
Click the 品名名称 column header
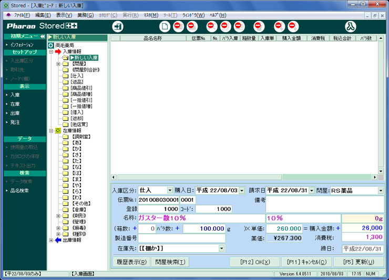click(x=153, y=38)
